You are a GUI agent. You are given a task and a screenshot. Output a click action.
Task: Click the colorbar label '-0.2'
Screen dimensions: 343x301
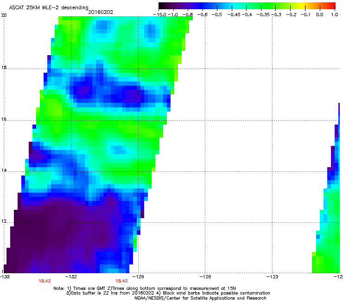(292, 15)
